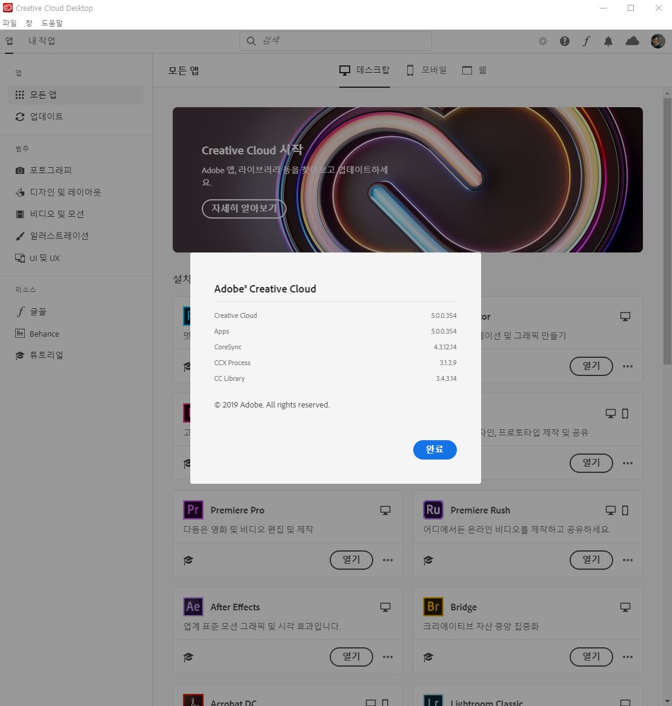Select Video and Motion category

(x=76, y=214)
